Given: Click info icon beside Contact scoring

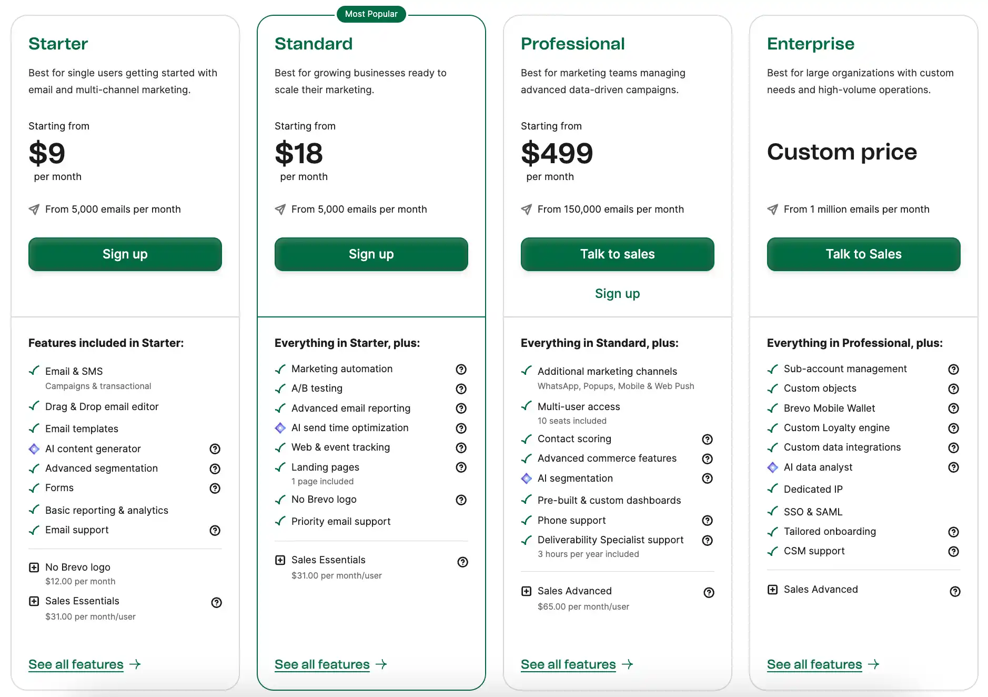Looking at the screenshot, I should coord(707,439).
